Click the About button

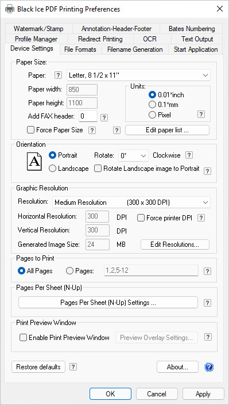point(177,367)
